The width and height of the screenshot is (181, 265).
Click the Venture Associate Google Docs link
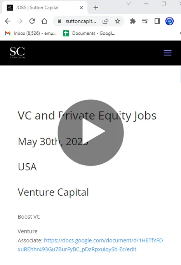pos(90,245)
